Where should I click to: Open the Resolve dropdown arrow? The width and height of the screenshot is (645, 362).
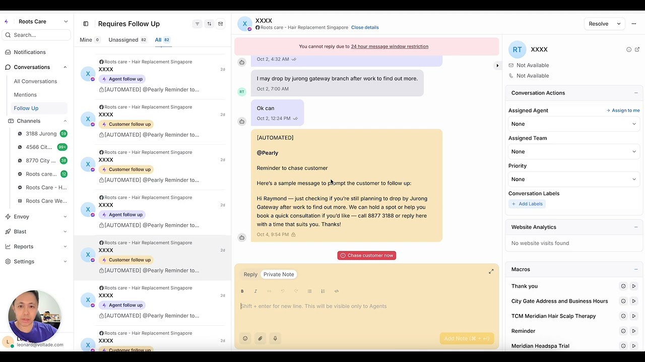click(619, 24)
